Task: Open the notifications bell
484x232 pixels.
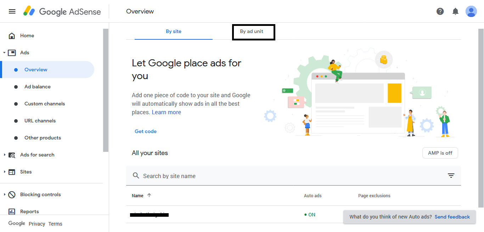Action: coord(456,11)
